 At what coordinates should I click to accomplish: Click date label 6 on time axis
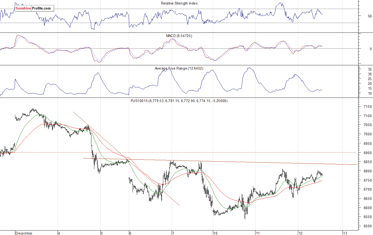[x=130, y=233]
